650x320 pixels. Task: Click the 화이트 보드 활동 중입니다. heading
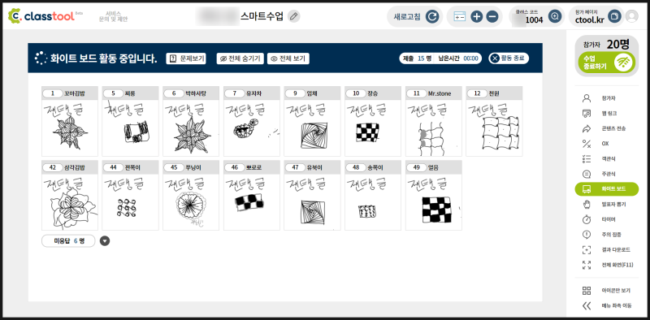[104, 58]
